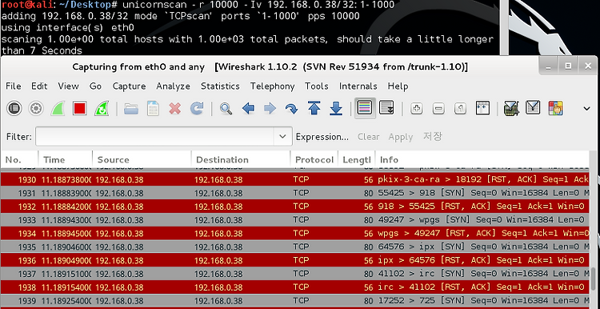Toggle packet list colorize button
This screenshot has height=309, width=600.
365,108
